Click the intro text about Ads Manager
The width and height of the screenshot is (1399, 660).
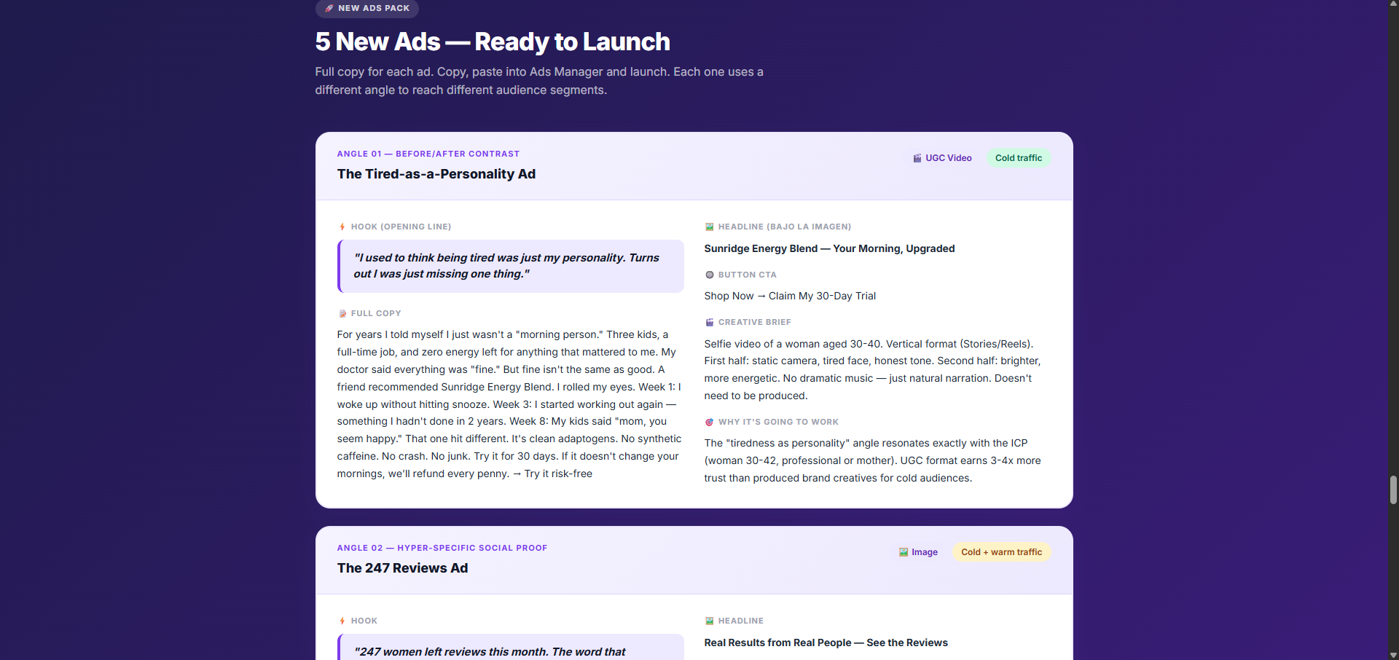[x=539, y=81]
